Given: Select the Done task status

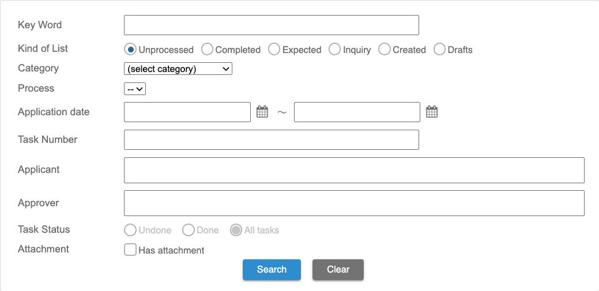Looking at the screenshot, I should coord(189,230).
